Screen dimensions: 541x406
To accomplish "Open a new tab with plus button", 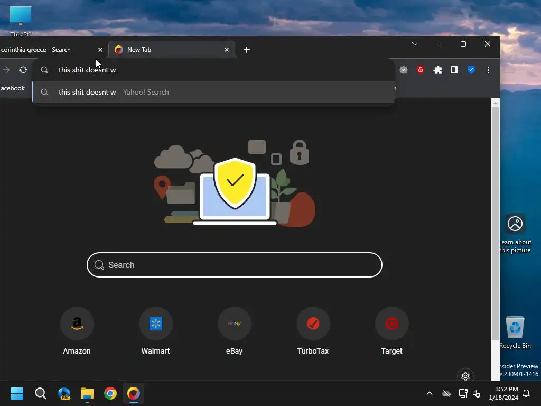I will point(246,50).
